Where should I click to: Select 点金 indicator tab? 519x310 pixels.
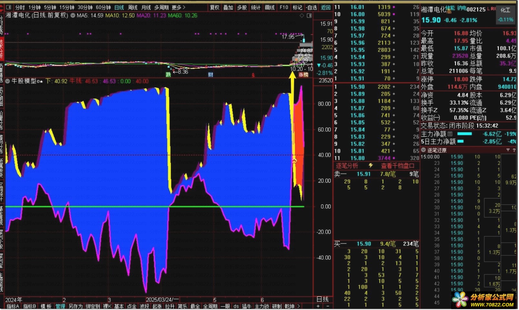[x=132, y=306]
